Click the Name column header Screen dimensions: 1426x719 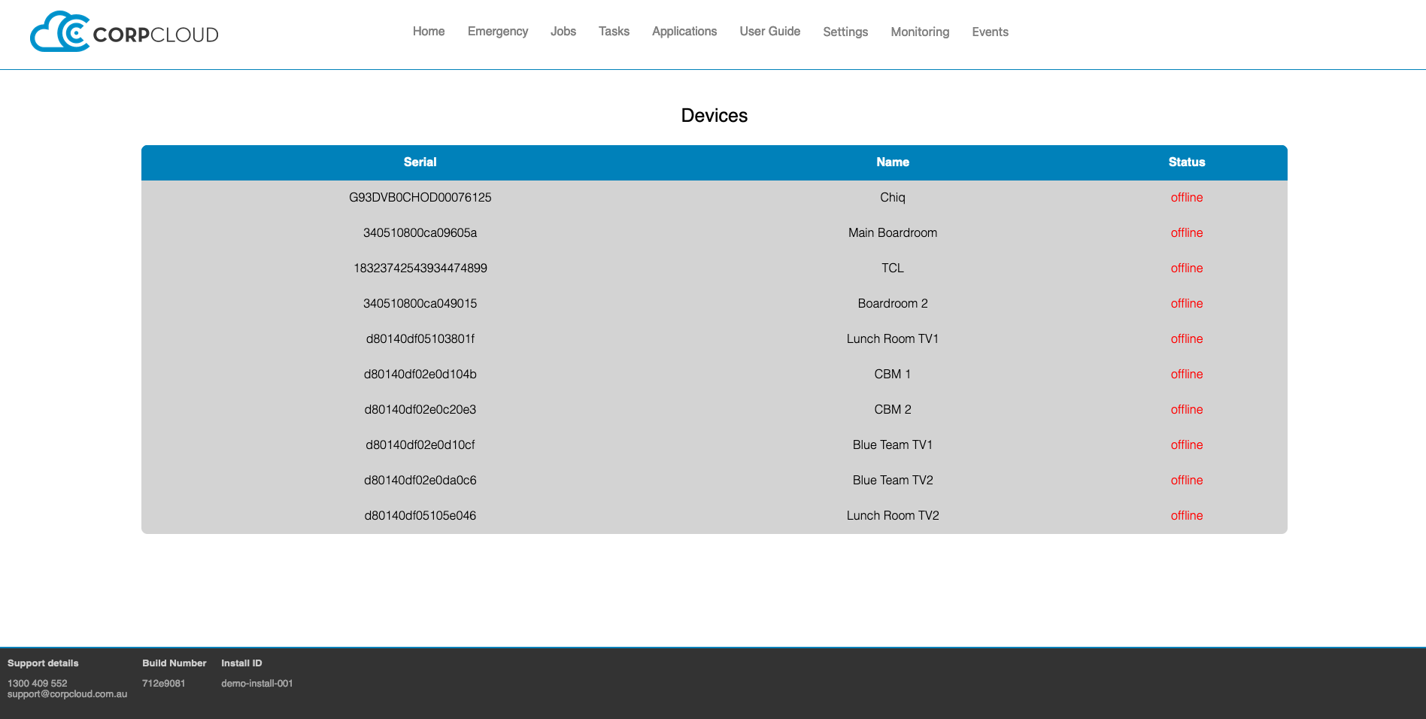coord(892,162)
